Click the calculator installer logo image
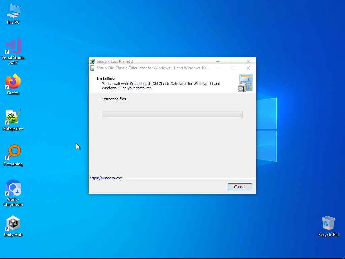 click(x=245, y=83)
